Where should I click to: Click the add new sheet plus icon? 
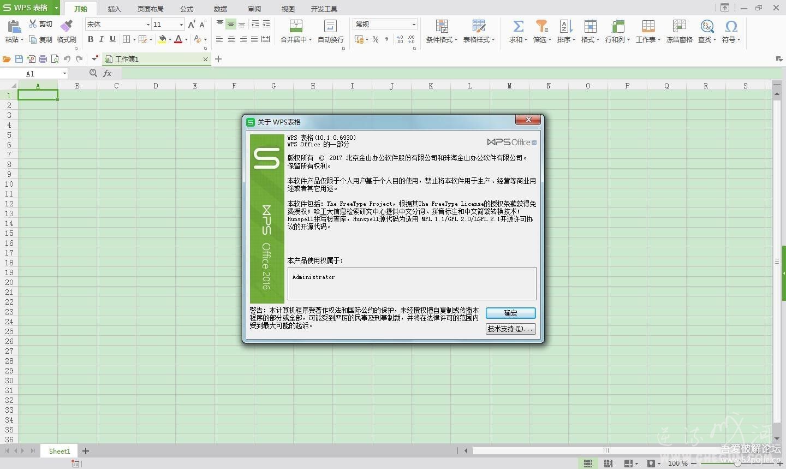click(86, 451)
